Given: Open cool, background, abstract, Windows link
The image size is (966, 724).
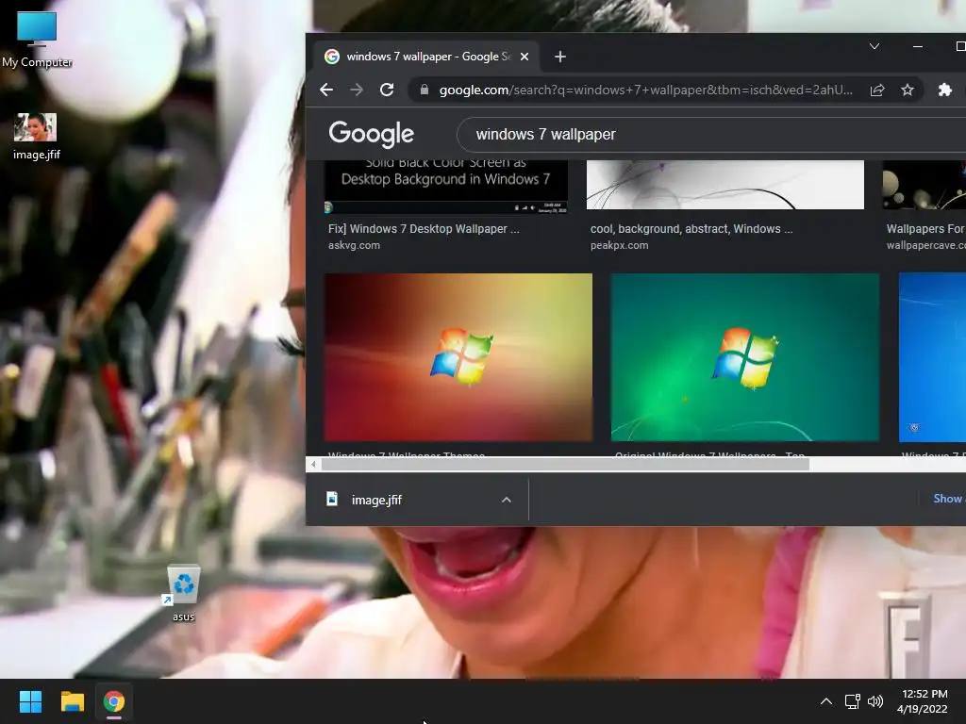Looking at the screenshot, I should click(691, 229).
